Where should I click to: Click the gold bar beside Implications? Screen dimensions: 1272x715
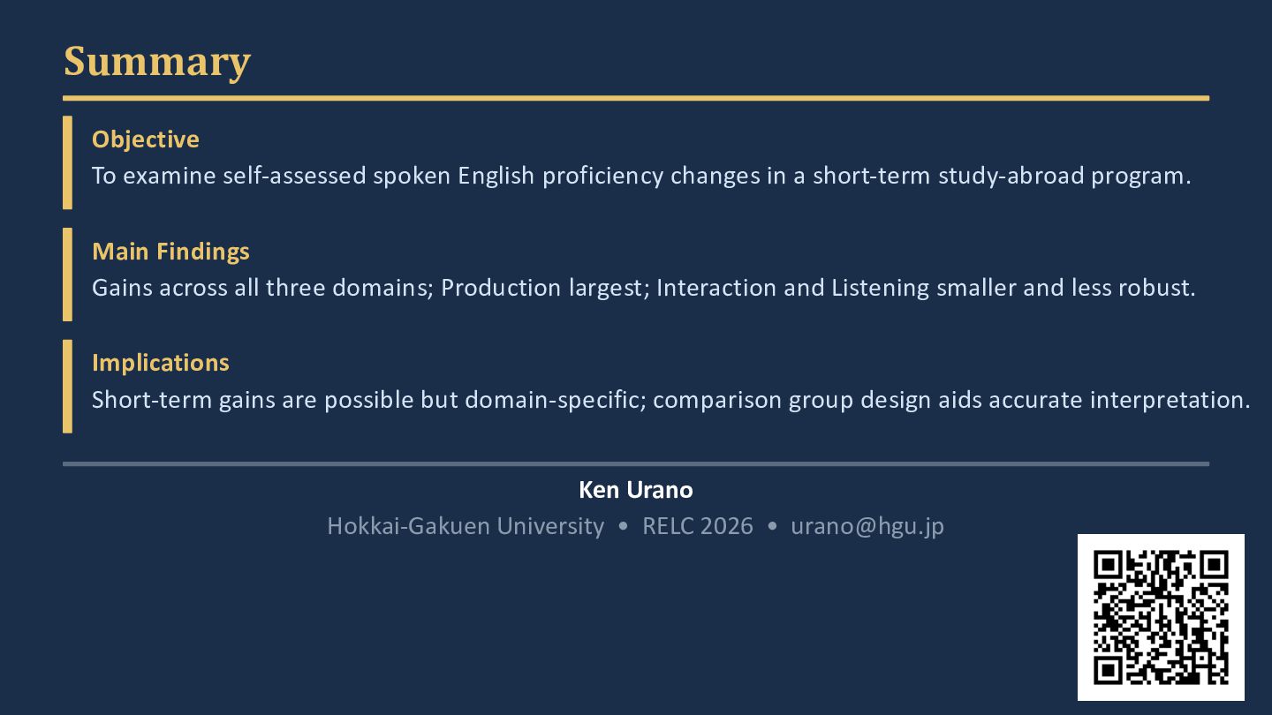tap(67, 387)
